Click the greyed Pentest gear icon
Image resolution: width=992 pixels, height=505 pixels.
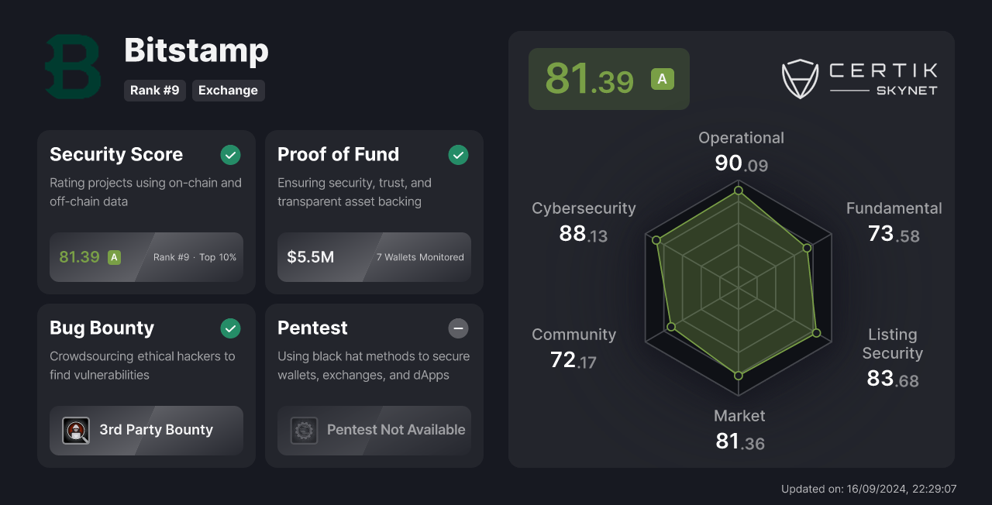[x=304, y=430]
